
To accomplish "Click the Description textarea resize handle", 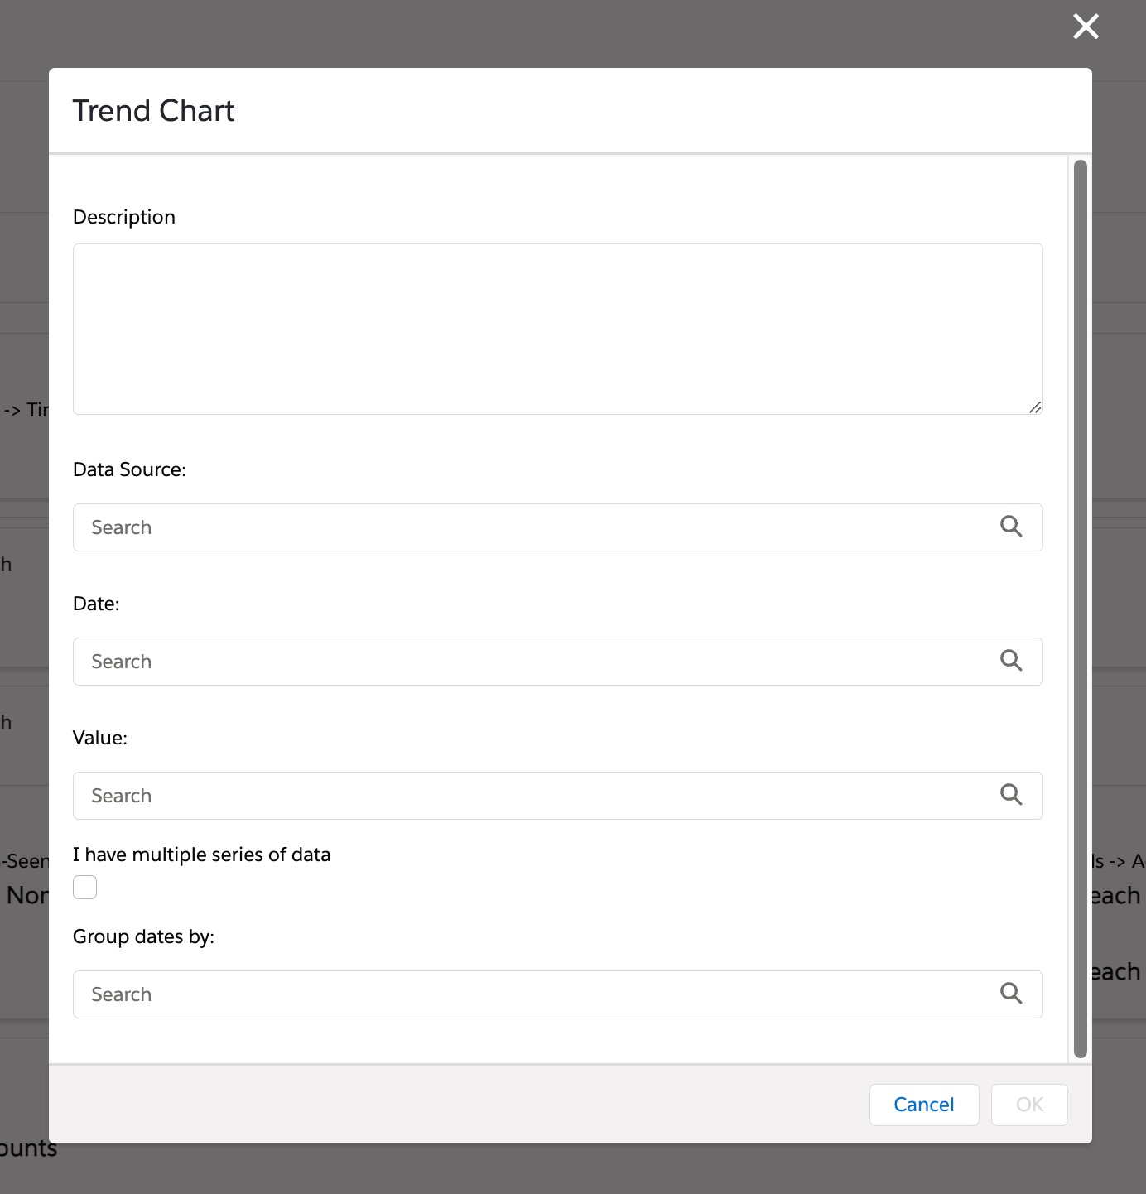I will (1034, 407).
